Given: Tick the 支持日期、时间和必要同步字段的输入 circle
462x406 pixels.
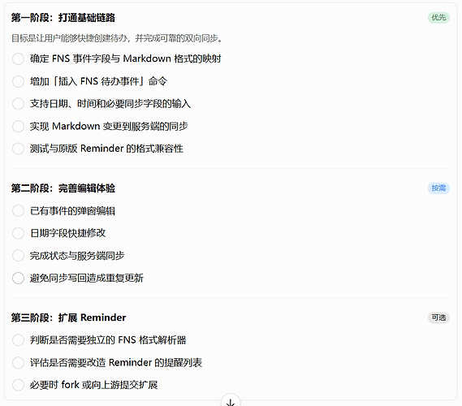Looking at the screenshot, I should click(18, 104).
